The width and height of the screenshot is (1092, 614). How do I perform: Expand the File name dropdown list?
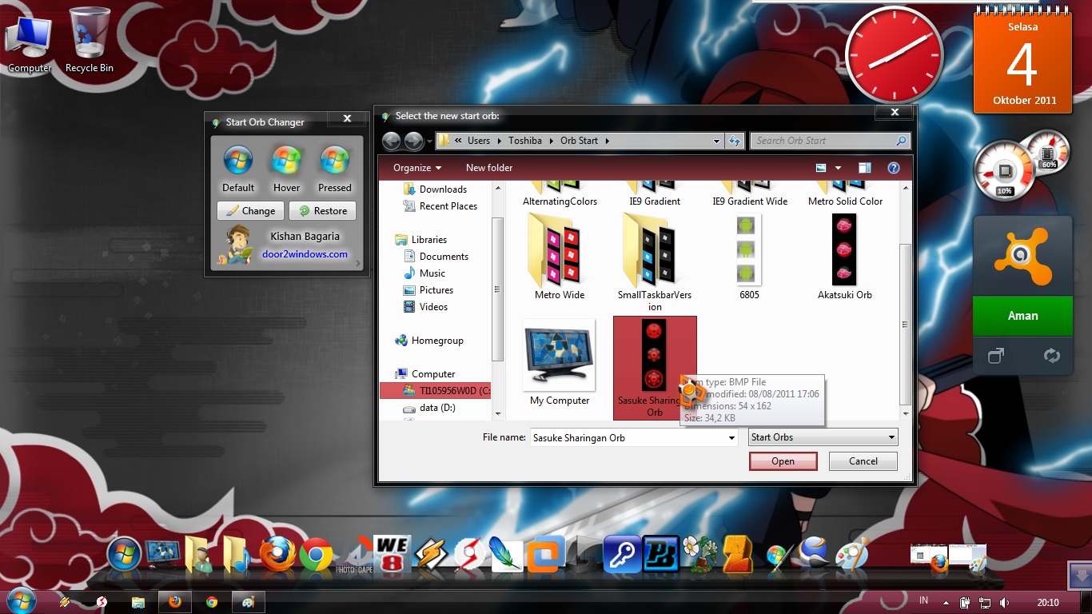[x=731, y=438]
